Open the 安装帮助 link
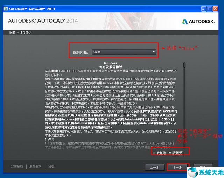The height and width of the screenshot is (178, 224). point(17,166)
